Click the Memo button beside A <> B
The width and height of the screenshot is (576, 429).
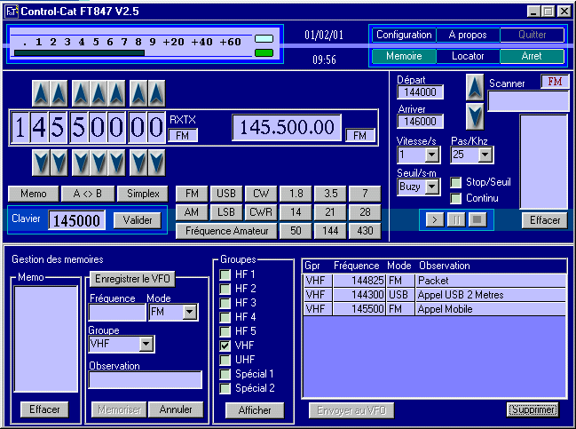34,194
